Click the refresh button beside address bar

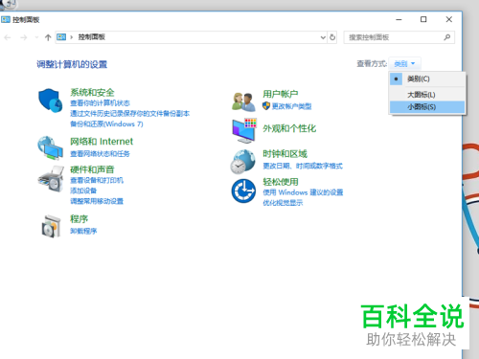point(332,37)
